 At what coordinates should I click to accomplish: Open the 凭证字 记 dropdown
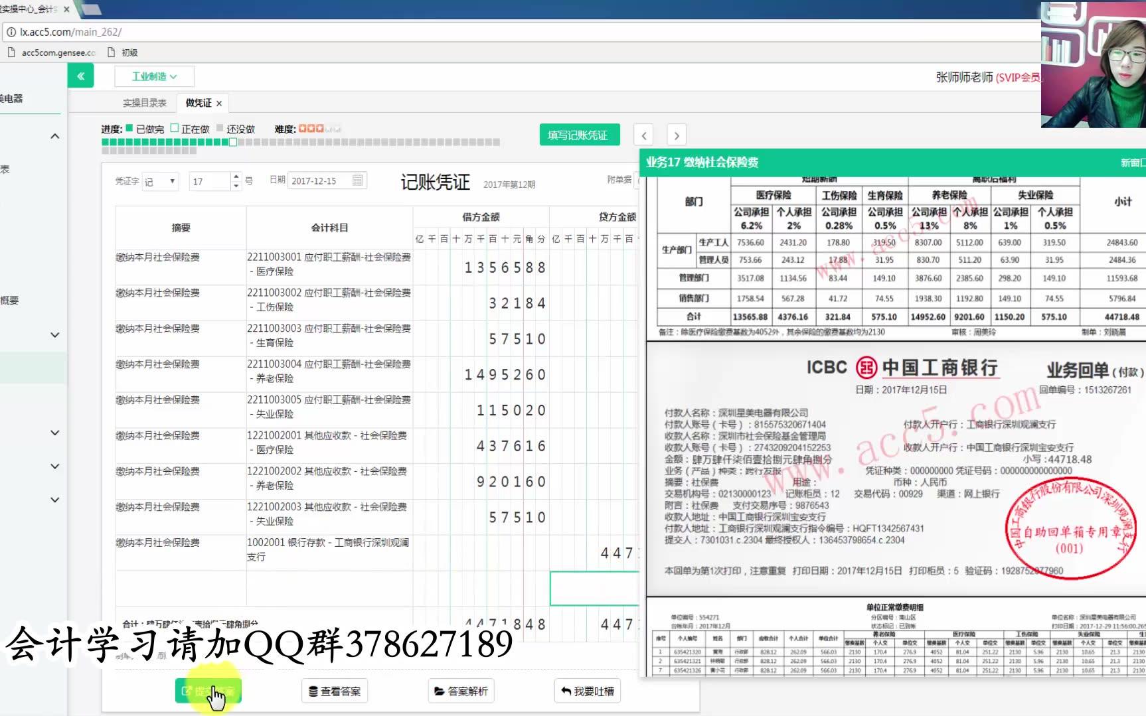pyautogui.click(x=160, y=181)
